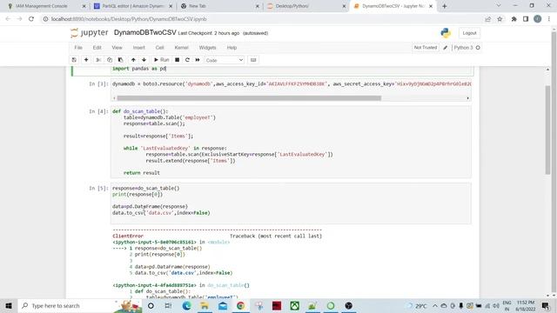Insert a cell below with plus icon
557x313 pixels.
86,60
